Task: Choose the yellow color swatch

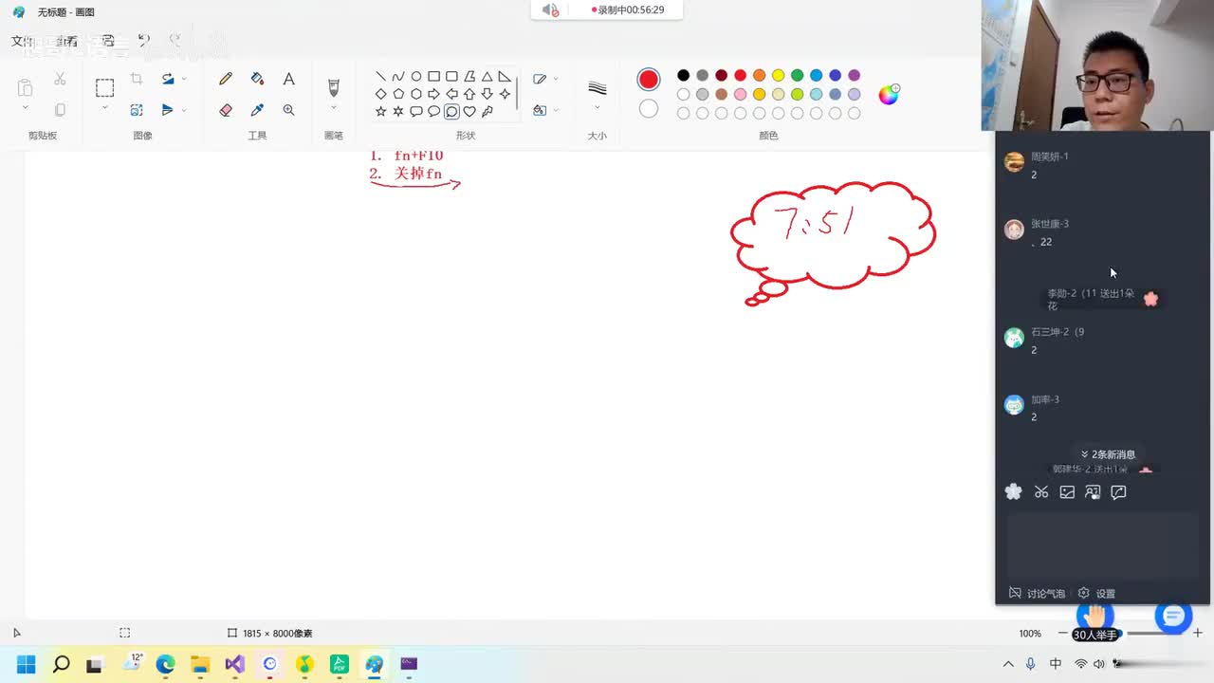Action: point(778,75)
